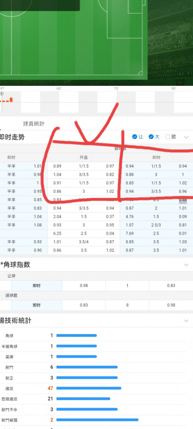
Task: Click the 75' timeline label
Action: pyautogui.click(x=117, y=89)
